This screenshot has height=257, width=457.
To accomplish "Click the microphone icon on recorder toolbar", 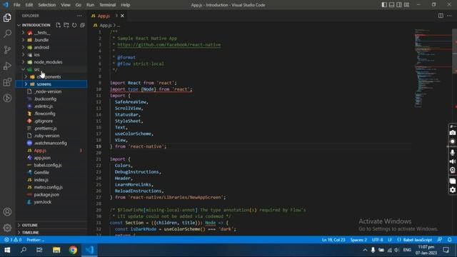I will [452, 152].
